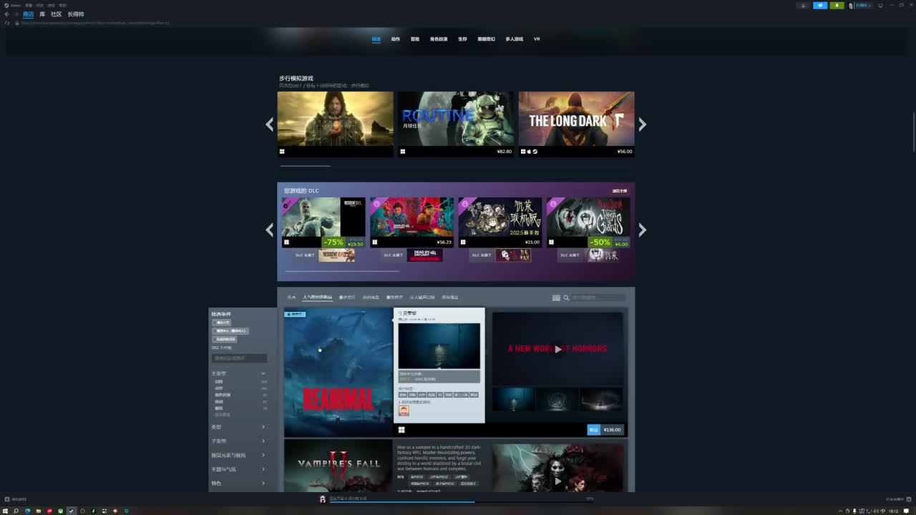Click the 浏览全部 link in DLC section
The image size is (916, 515).
pos(620,191)
